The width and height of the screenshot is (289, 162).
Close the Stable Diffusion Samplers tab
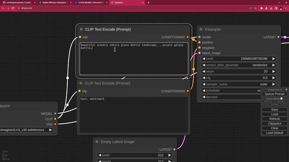(x=71, y=3)
